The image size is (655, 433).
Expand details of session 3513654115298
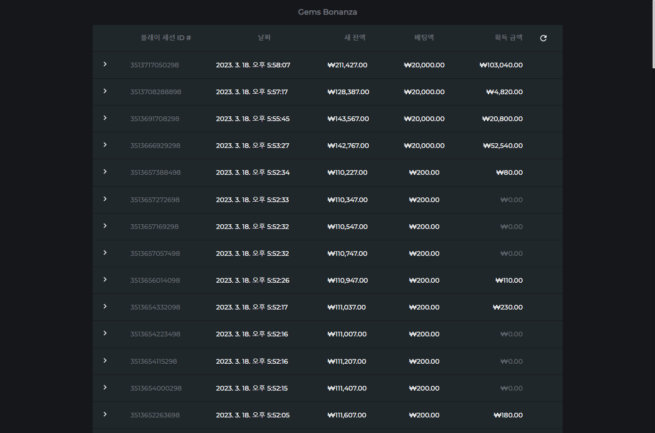coord(105,360)
